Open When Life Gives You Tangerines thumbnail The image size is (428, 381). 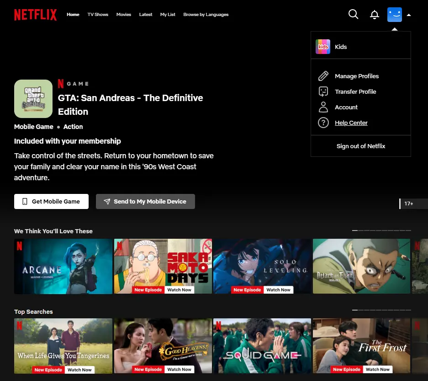click(63, 346)
